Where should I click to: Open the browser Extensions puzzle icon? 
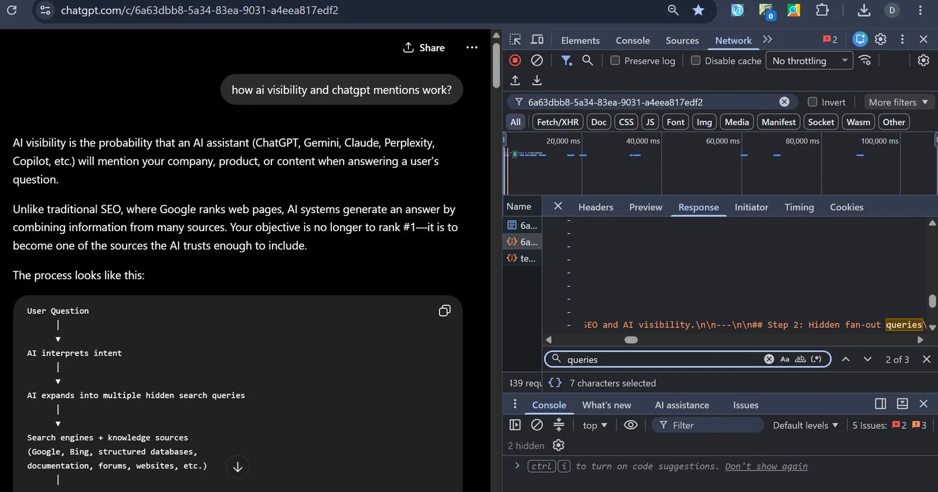tap(823, 10)
